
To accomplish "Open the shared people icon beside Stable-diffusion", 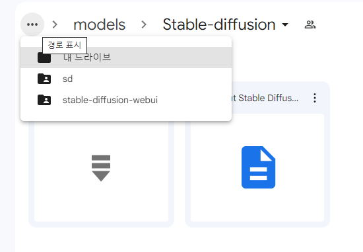I will click(310, 24).
